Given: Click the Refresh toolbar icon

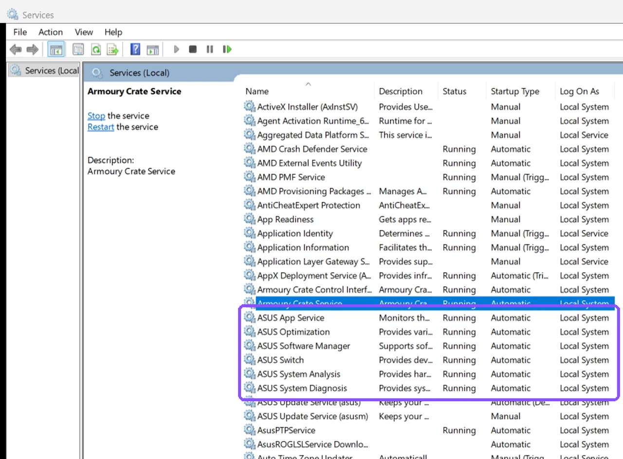Looking at the screenshot, I should click(96, 49).
